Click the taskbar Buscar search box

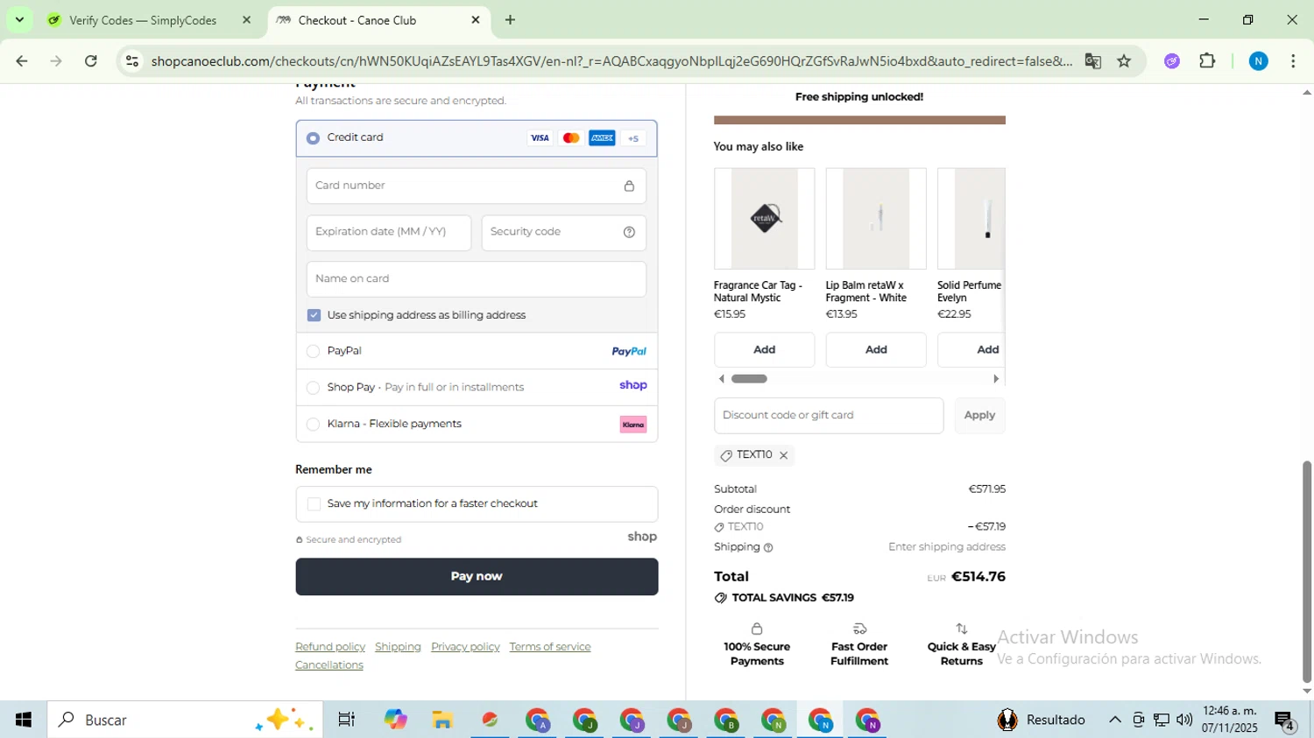[185, 720]
